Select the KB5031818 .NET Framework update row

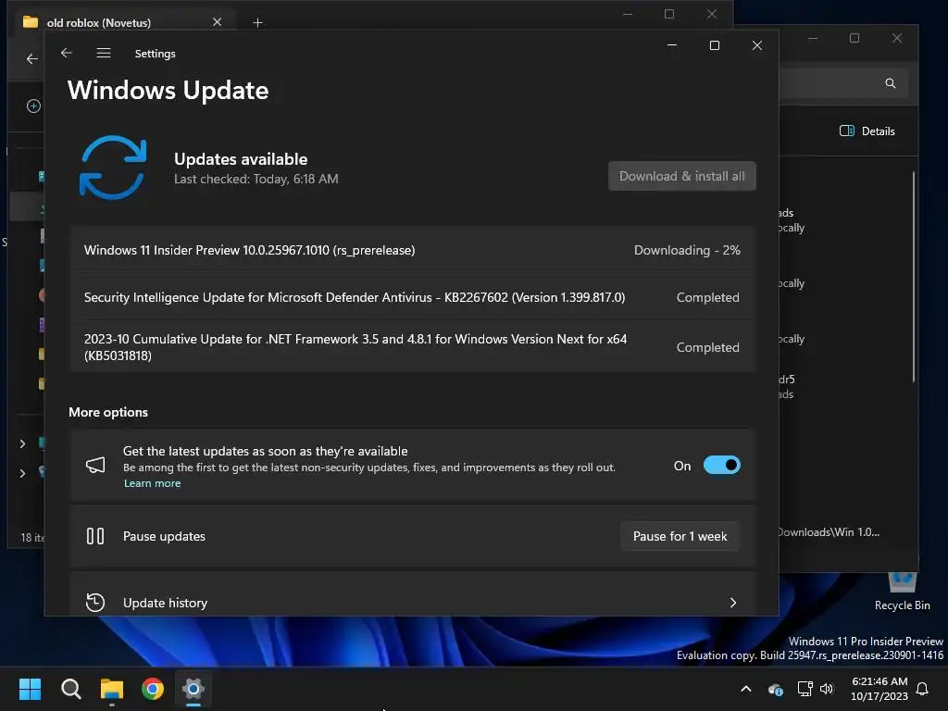pyautogui.click(x=412, y=347)
